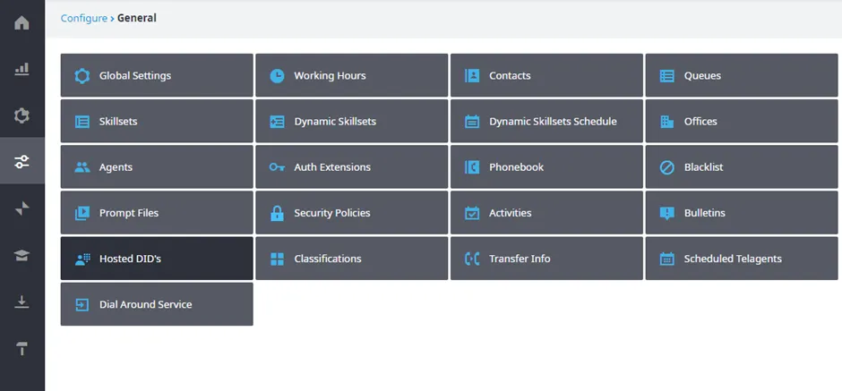Open the Hosted DID's tile

(x=157, y=259)
